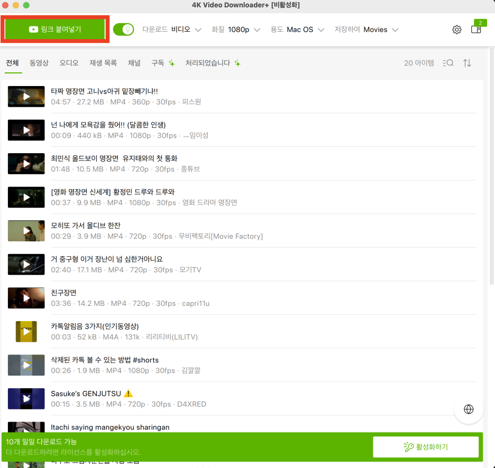Play the 삭제된 카톡 볼 수 있는 방법 thumbnail

point(26,365)
